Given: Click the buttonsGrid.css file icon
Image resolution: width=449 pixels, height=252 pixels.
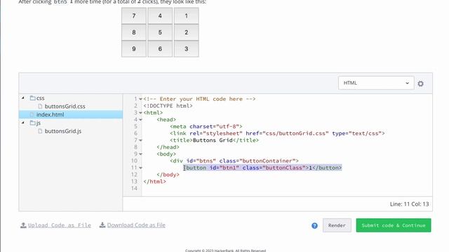Looking at the screenshot, I should tap(40, 106).
